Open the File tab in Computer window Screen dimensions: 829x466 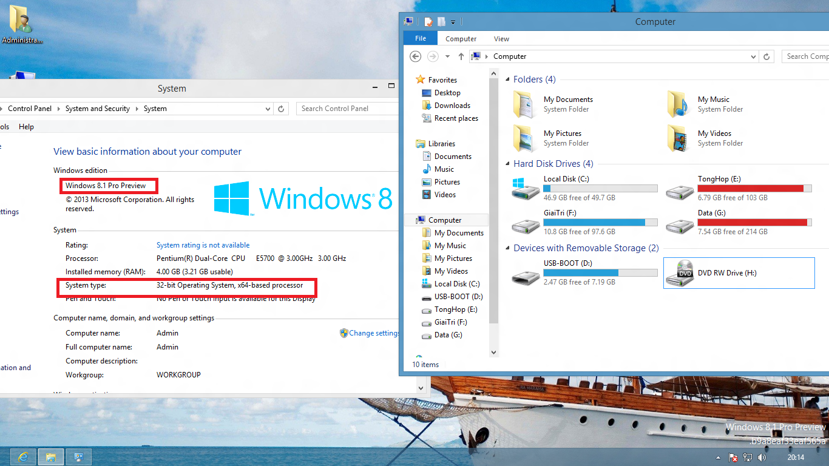[x=421, y=38]
